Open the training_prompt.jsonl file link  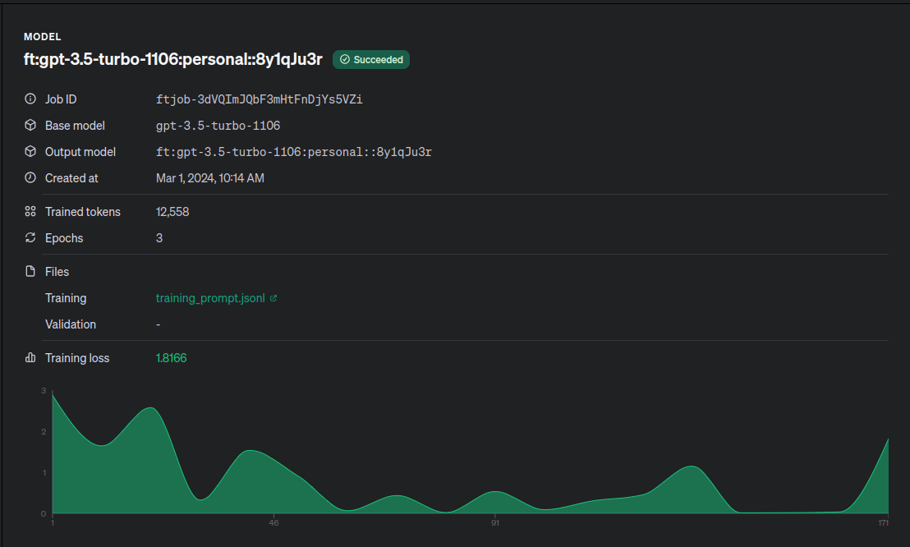pos(210,298)
